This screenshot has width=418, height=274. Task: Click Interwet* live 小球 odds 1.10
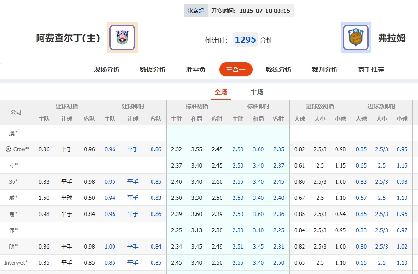click(401, 262)
